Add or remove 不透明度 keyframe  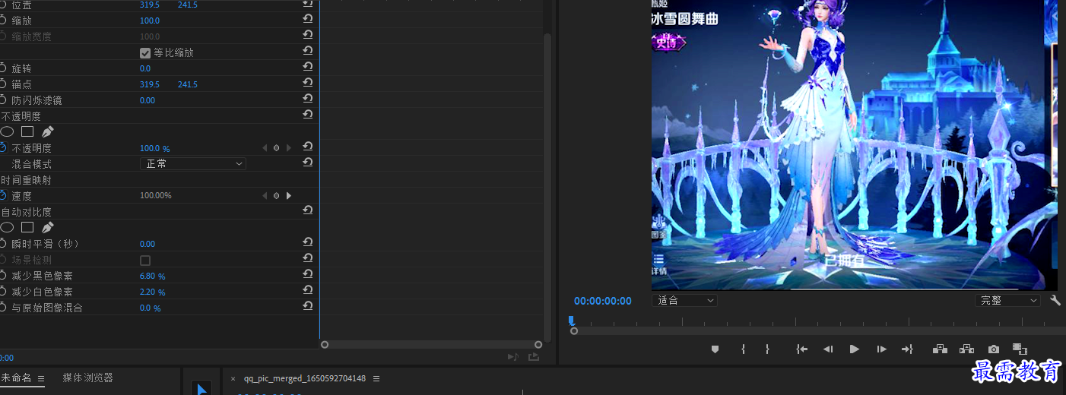[276, 148]
